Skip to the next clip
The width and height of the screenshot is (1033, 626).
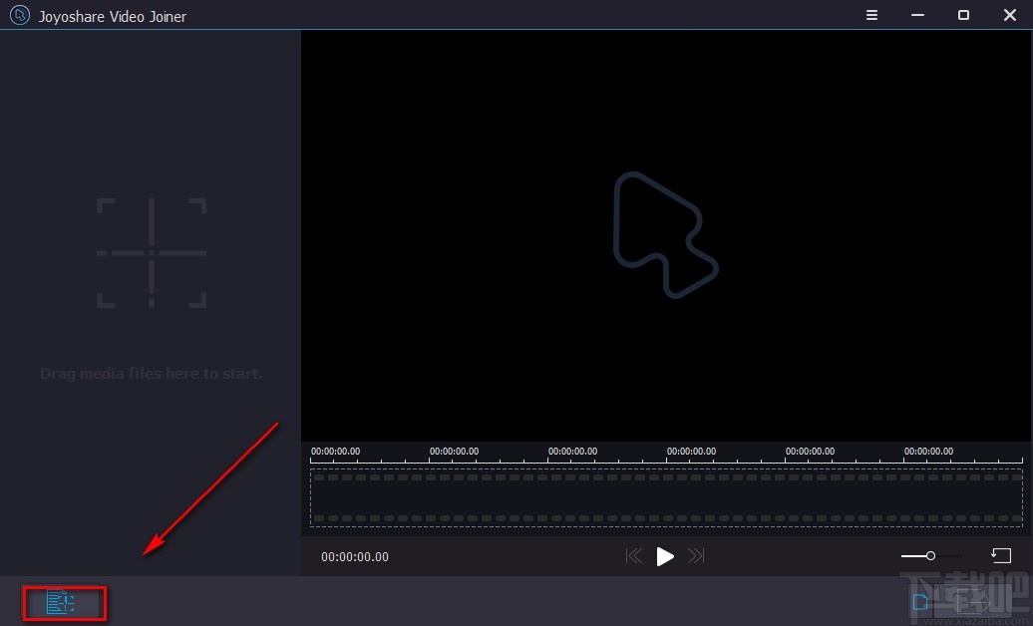coord(696,556)
